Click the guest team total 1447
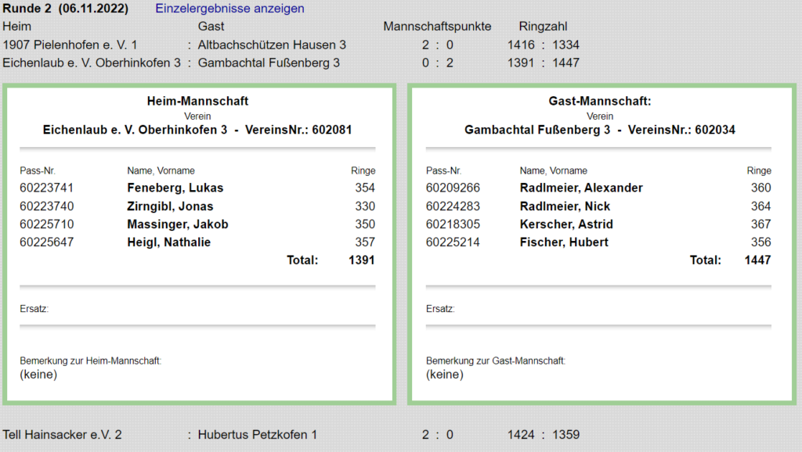The image size is (802, 452). 757,260
